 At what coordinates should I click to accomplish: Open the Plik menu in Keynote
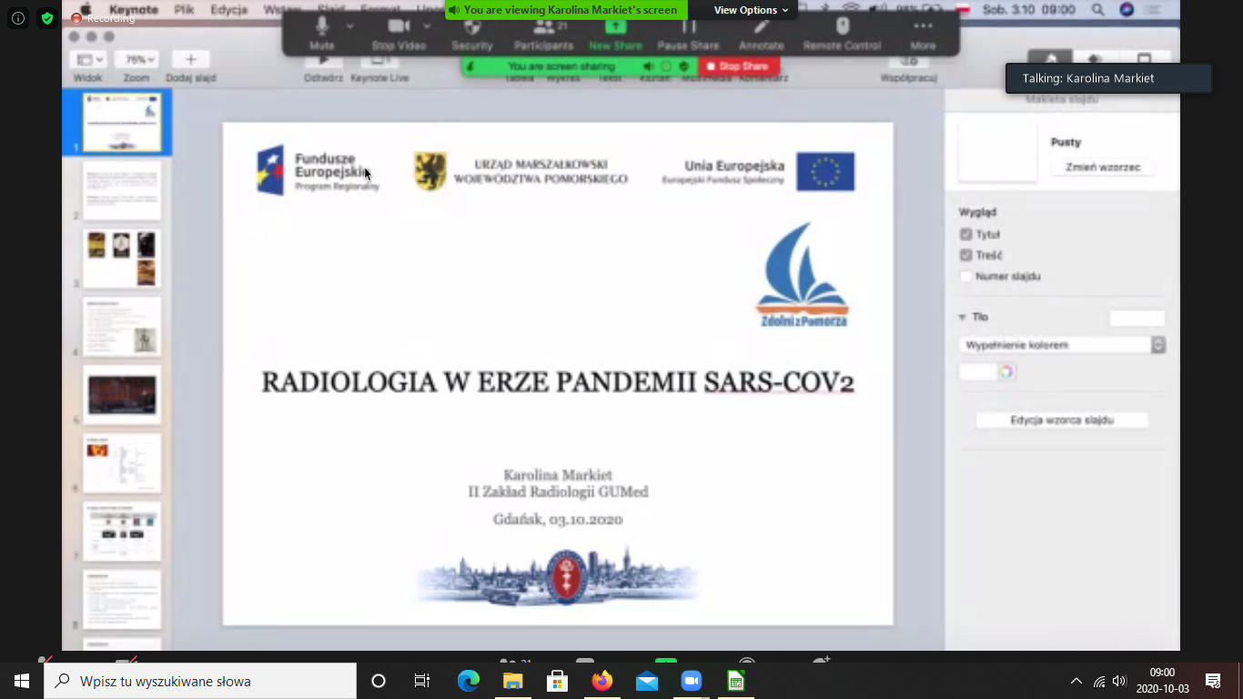coord(184,10)
